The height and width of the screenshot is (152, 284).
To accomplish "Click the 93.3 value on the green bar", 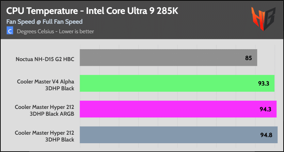I will pyautogui.click(x=264, y=84).
